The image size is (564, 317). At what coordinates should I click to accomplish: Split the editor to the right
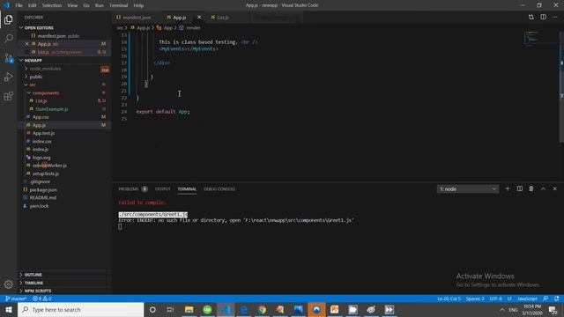543,18
